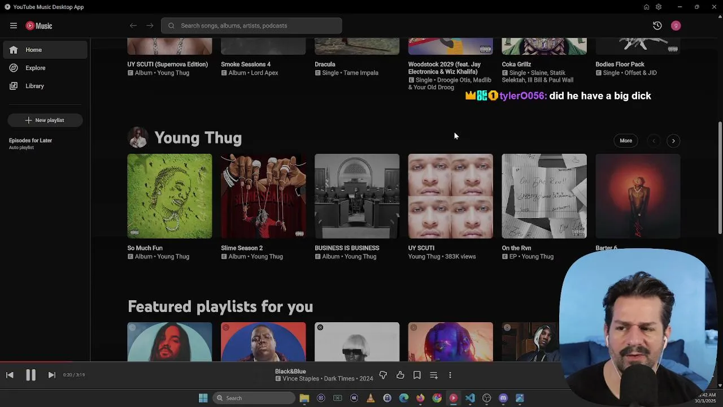This screenshot has width=723, height=407.
Task: Show next items in Young Thug shelf
Action: (x=673, y=141)
